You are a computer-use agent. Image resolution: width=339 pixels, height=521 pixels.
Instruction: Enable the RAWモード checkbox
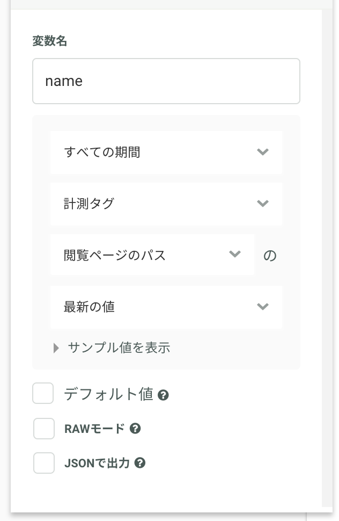coord(44,429)
